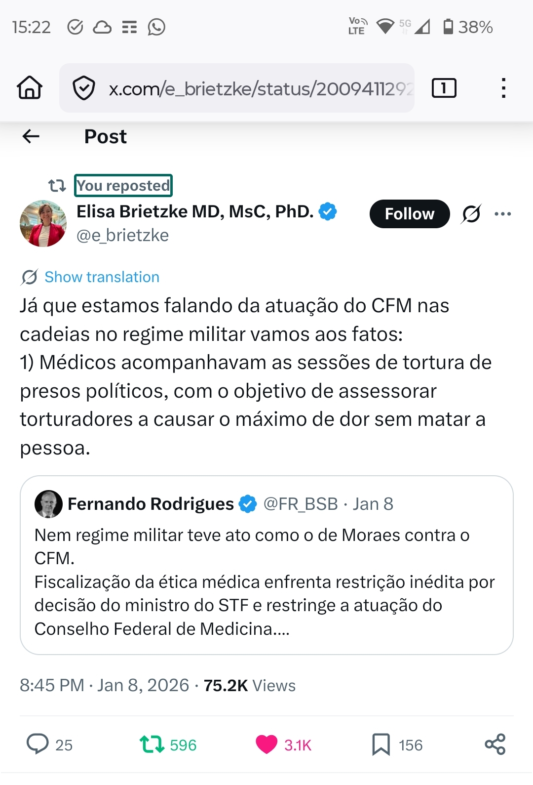Tap the browser home icon
The height and width of the screenshot is (785, 533).
30,88
